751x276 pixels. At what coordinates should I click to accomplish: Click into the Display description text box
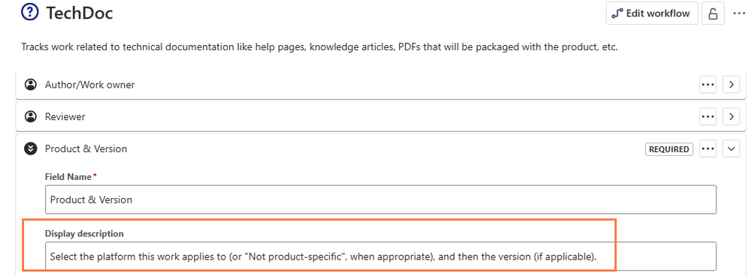click(381, 256)
